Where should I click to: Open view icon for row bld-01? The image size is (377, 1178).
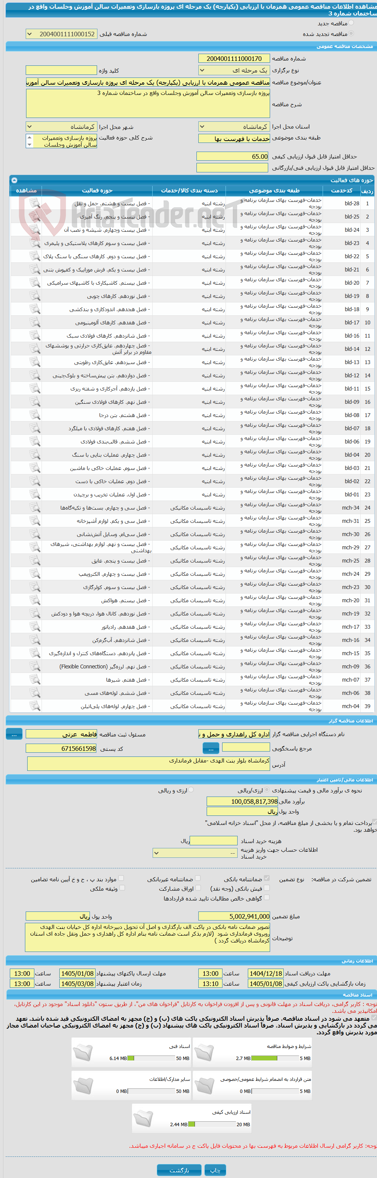(35, 494)
